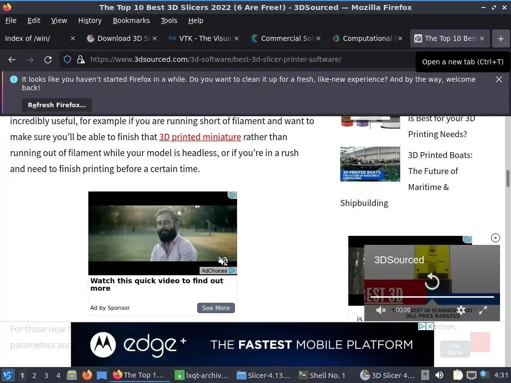The height and width of the screenshot is (383, 511).
Task: Show the clock calendar at 4:31
Action: [501, 375]
